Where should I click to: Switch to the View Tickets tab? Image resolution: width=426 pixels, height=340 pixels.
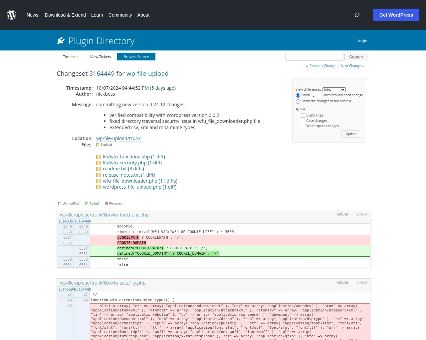(x=101, y=57)
